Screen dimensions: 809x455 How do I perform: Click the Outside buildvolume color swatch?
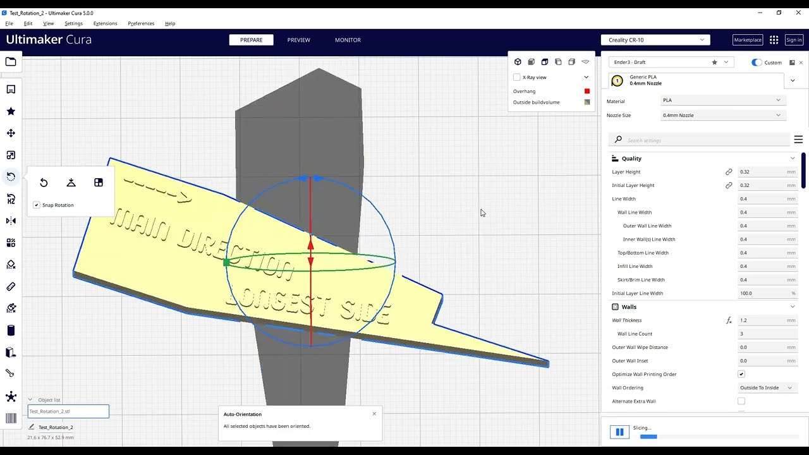(x=587, y=102)
